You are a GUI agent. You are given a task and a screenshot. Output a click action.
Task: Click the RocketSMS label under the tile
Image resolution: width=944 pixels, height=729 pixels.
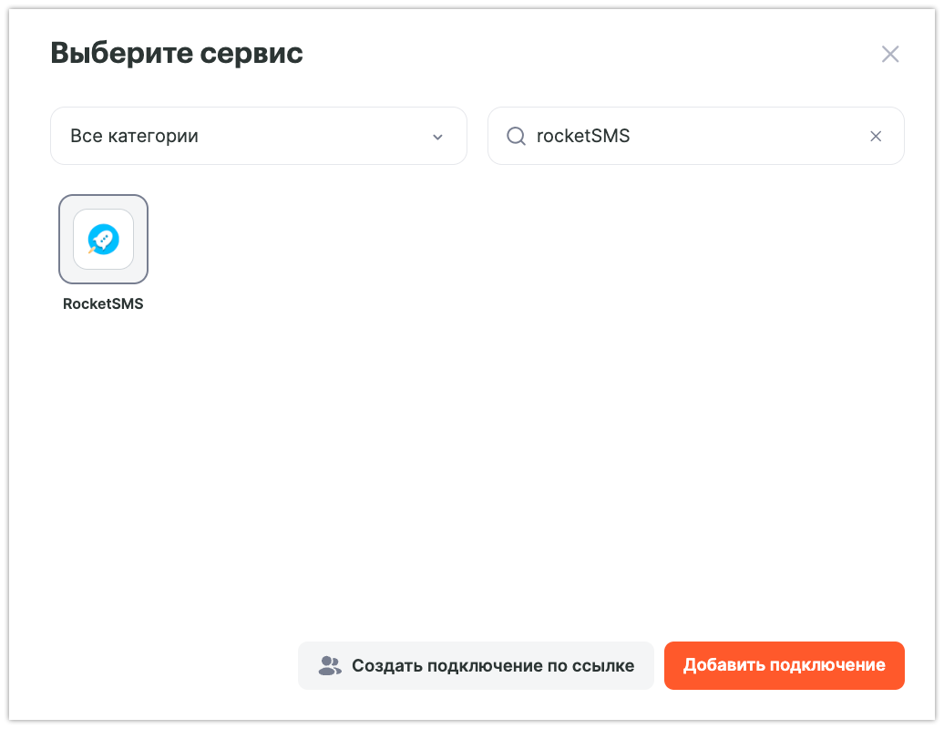(103, 304)
